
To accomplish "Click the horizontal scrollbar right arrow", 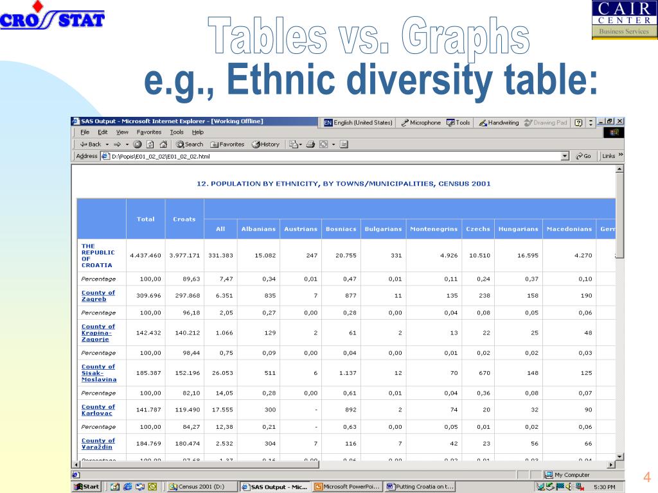I will click(612, 465).
